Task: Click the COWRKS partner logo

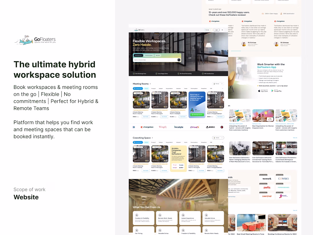Action: (x=283, y=179)
